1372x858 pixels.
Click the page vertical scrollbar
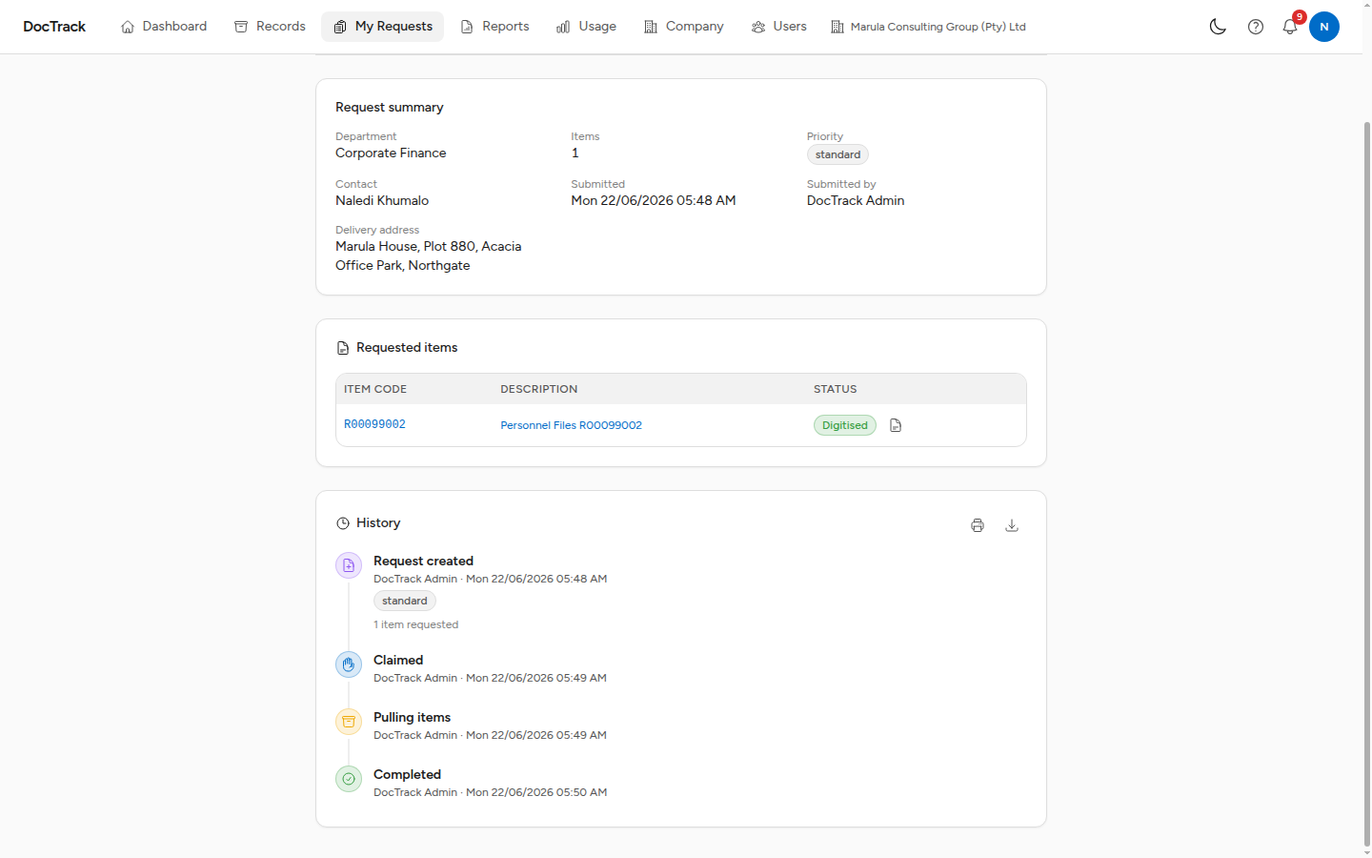tap(1367, 484)
